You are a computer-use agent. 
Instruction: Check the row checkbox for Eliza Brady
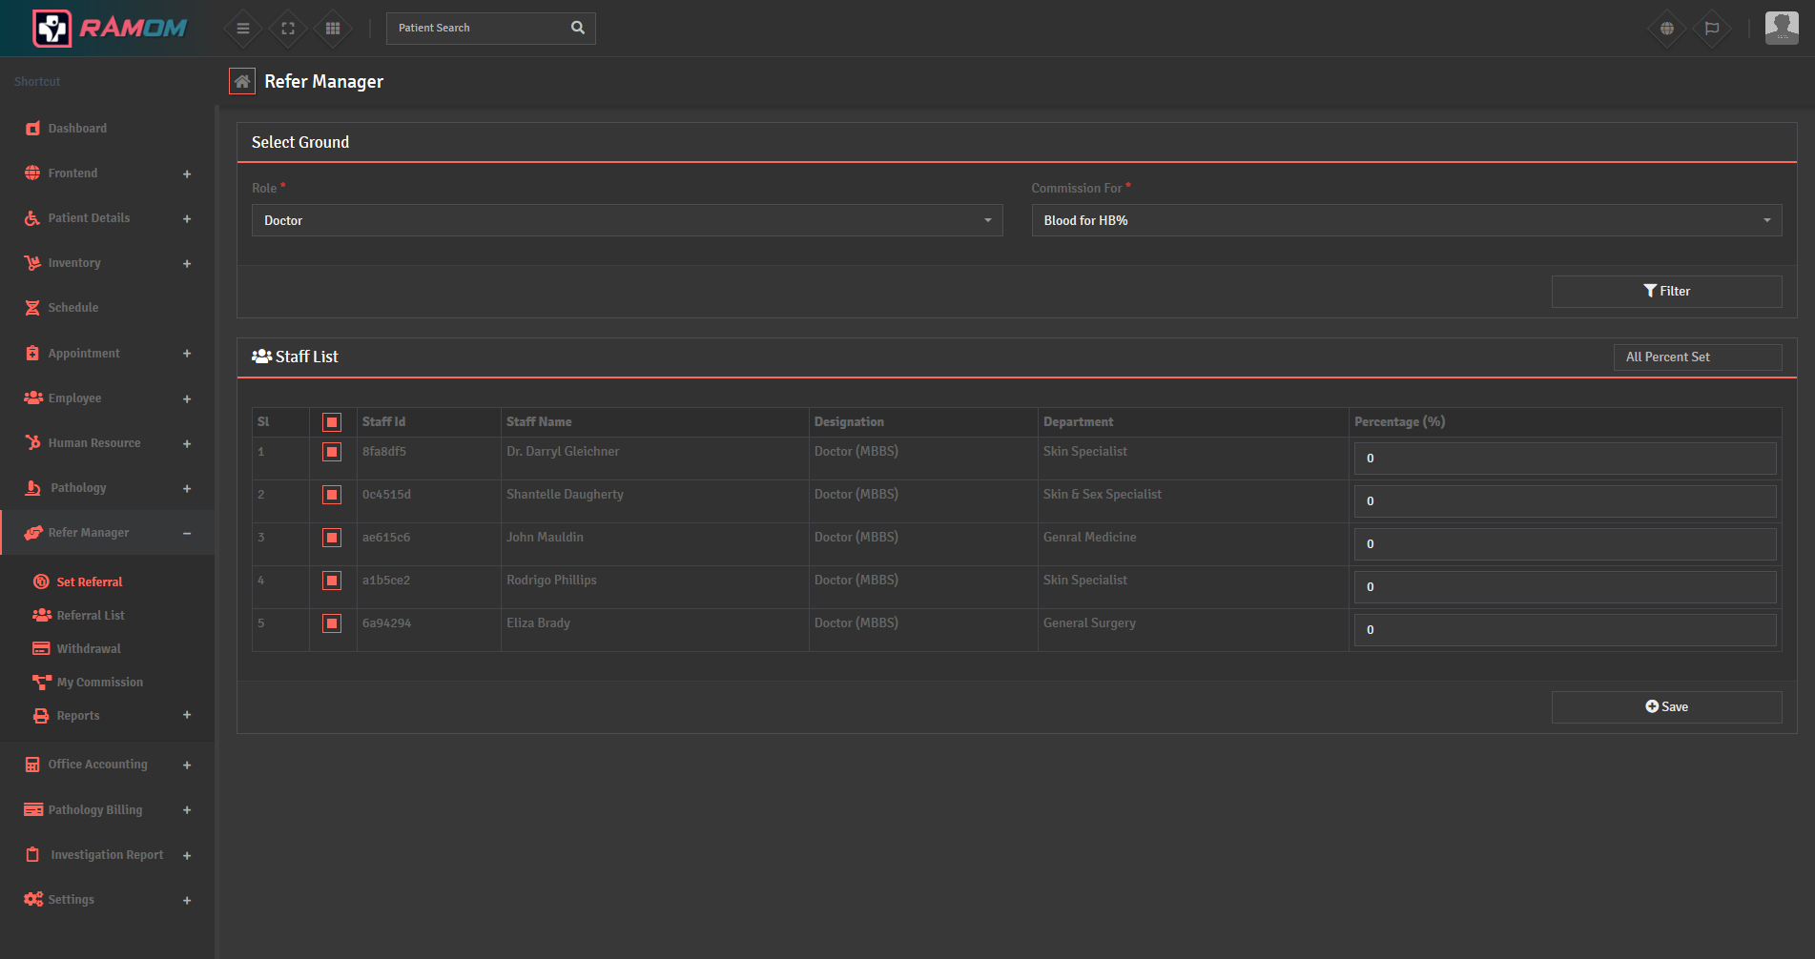coord(331,623)
